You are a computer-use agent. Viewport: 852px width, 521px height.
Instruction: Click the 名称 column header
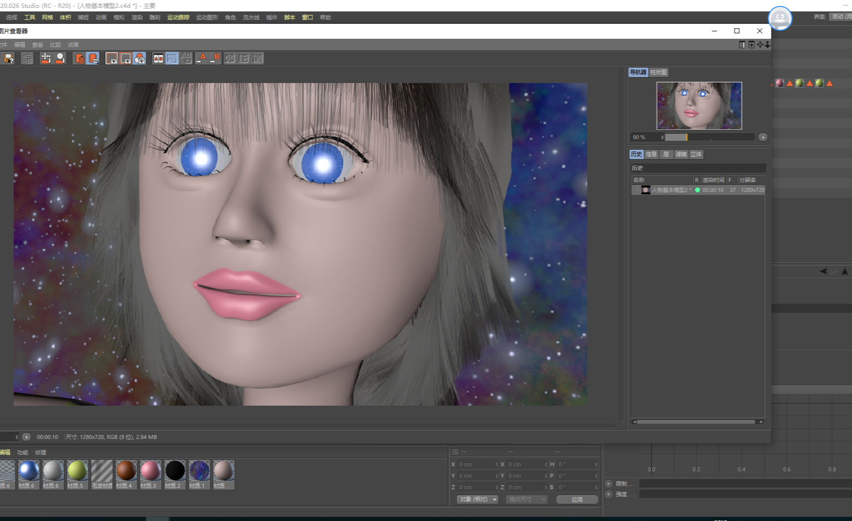(x=662, y=180)
